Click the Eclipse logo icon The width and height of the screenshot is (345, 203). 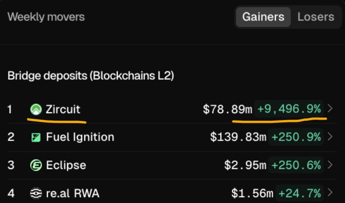pos(36,165)
